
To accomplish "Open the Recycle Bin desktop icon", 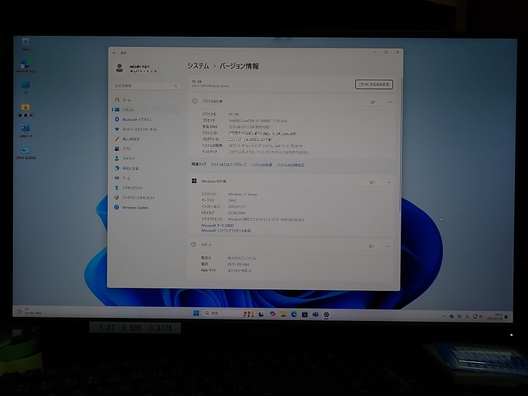I will pyautogui.click(x=25, y=44).
